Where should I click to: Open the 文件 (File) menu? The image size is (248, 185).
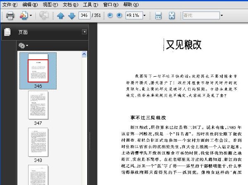tap(10, 5)
